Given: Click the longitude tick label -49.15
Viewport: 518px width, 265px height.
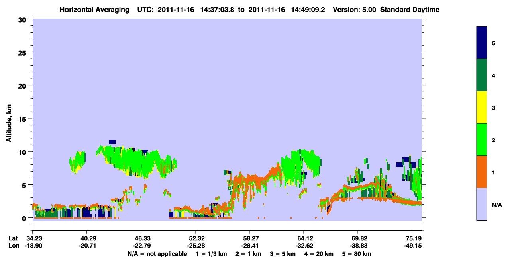Looking at the screenshot, I should tap(413, 246).
